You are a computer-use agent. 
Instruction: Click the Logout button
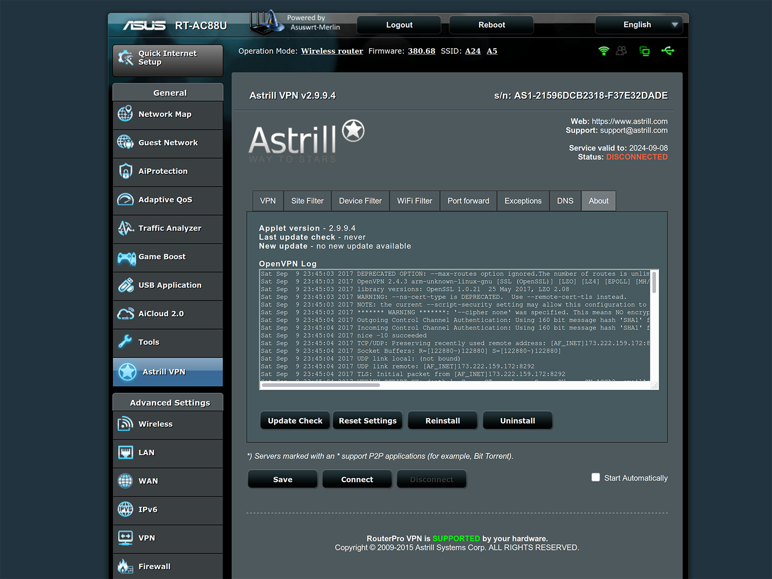(x=399, y=25)
